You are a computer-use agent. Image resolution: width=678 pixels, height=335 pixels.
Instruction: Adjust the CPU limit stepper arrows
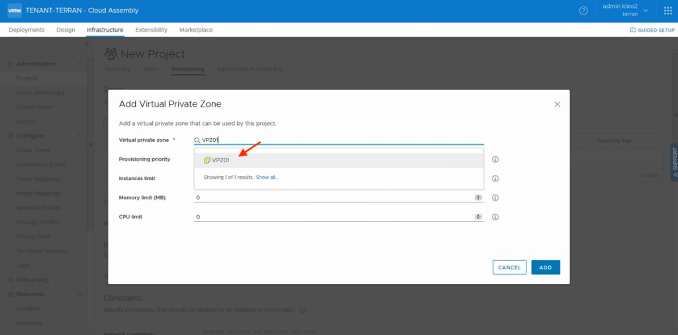coord(478,216)
